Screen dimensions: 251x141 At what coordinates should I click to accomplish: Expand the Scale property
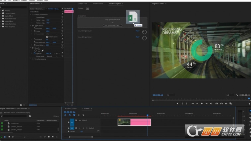click(x=32, y=31)
